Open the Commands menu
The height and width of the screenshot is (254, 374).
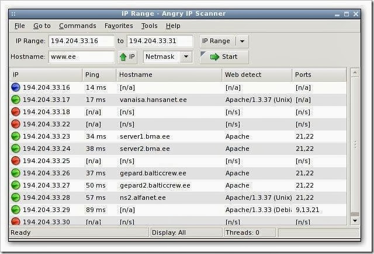(78, 26)
